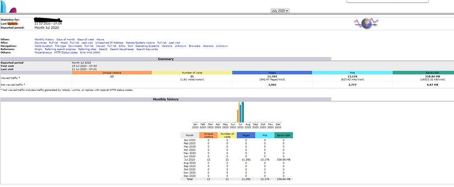The image size is (454, 187).
Task: Click yellow Number of visits header in Summary
Action: click(192, 73)
